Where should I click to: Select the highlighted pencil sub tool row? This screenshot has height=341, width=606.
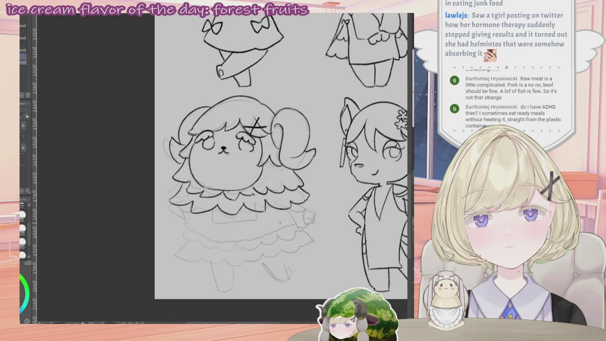(x=23, y=59)
